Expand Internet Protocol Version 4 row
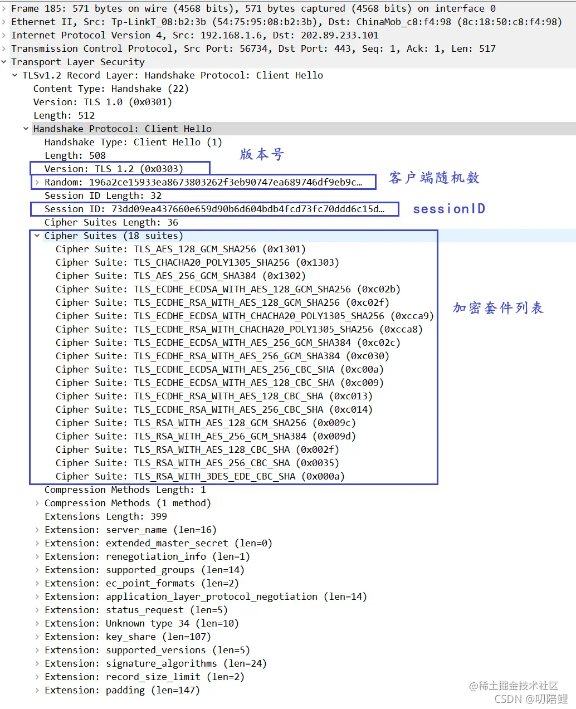This screenshot has width=576, height=709. point(4,35)
